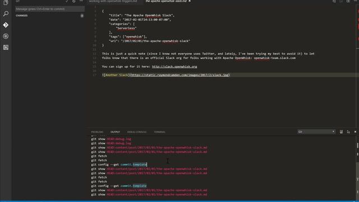Click the "Another Slack" image alt text

pyautogui.click(x=117, y=75)
